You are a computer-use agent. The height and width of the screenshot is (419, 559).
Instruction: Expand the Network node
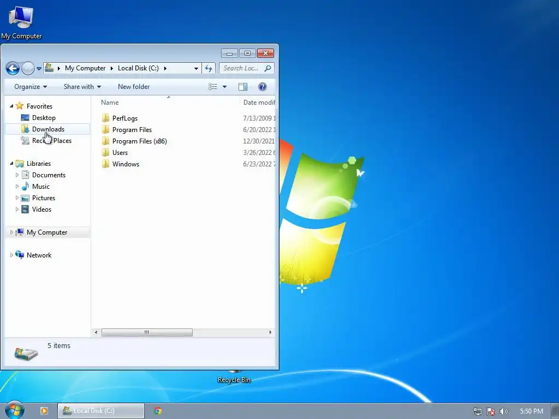click(x=11, y=255)
